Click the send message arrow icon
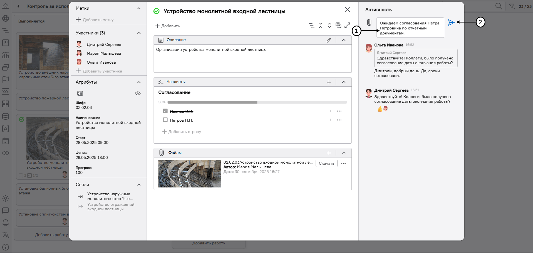This screenshot has height=253, width=533. click(x=451, y=22)
